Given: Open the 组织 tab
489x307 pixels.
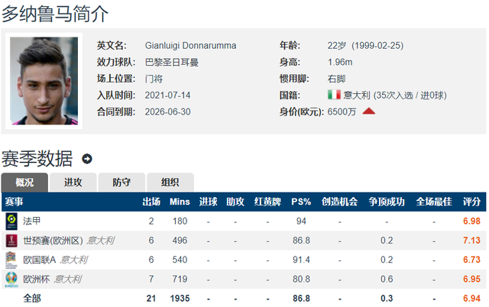Looking at the screenshot, I should pos(170,182).
